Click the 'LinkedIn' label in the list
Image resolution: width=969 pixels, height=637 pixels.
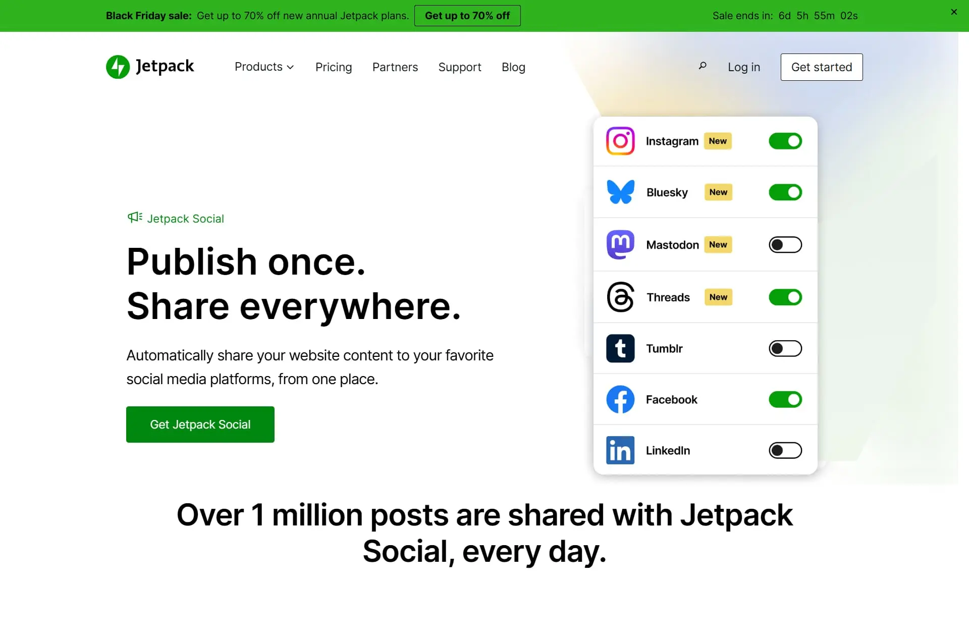point(668,450)
